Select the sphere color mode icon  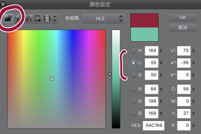pos(28,18)
